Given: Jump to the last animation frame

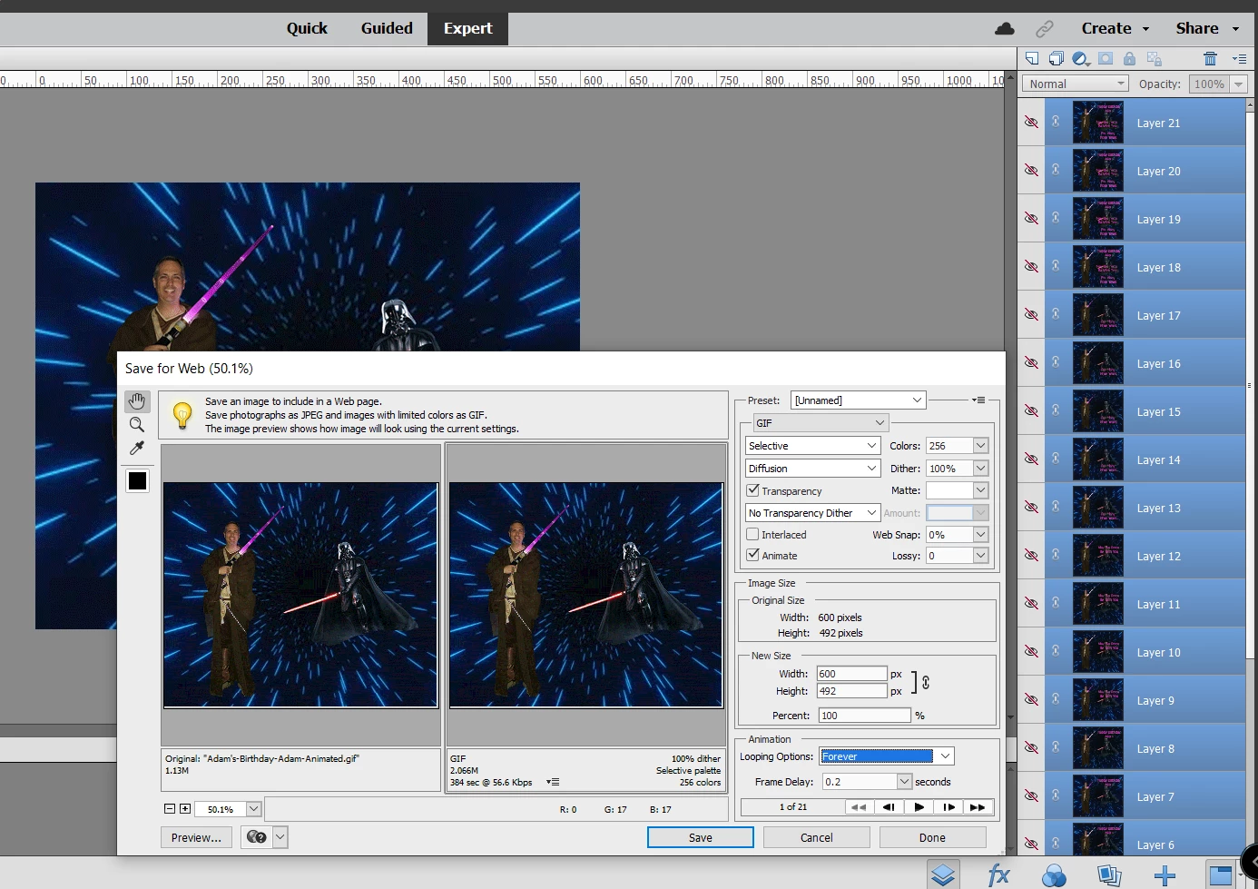Looking at the screenshot, I should click(x=978, y=806).
